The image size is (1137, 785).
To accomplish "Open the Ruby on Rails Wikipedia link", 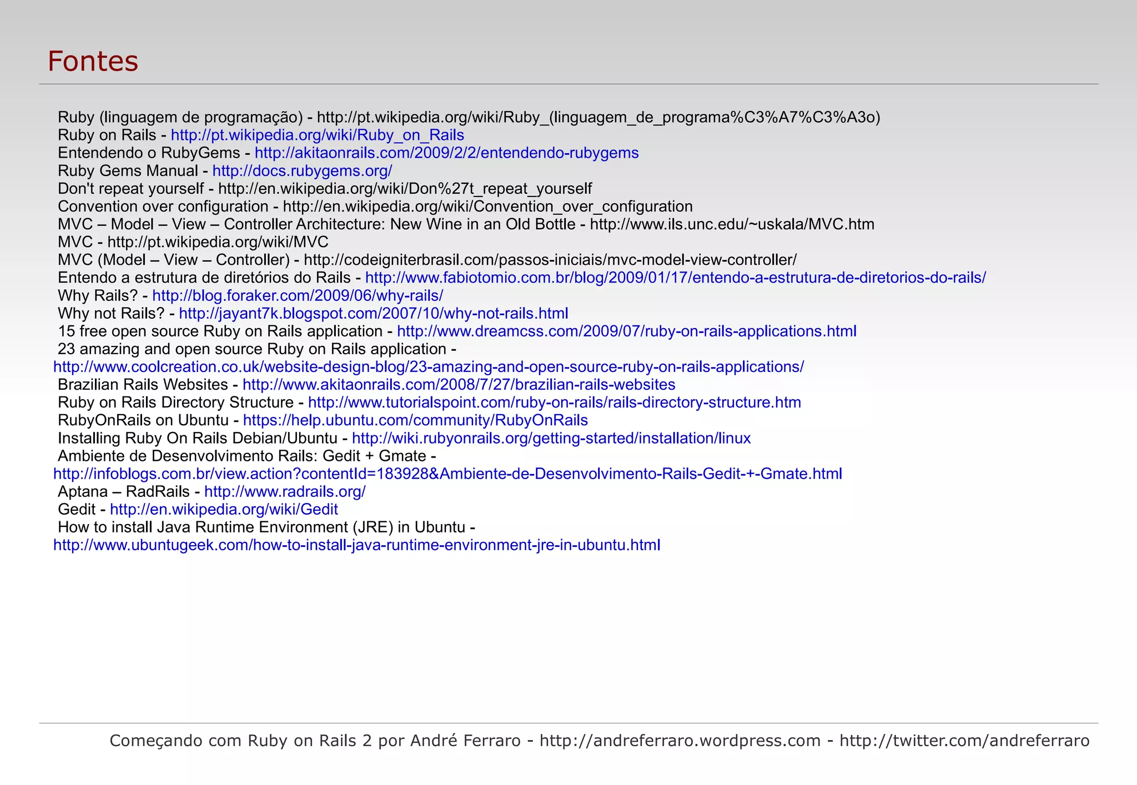I will [317, 135].
